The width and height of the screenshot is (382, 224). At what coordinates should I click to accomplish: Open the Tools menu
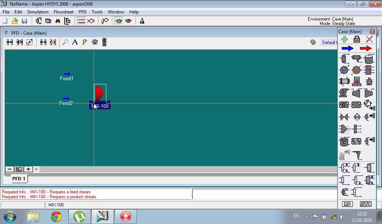[97, 12]
